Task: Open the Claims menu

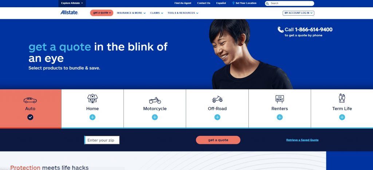Action: click(x=157, y=13)
